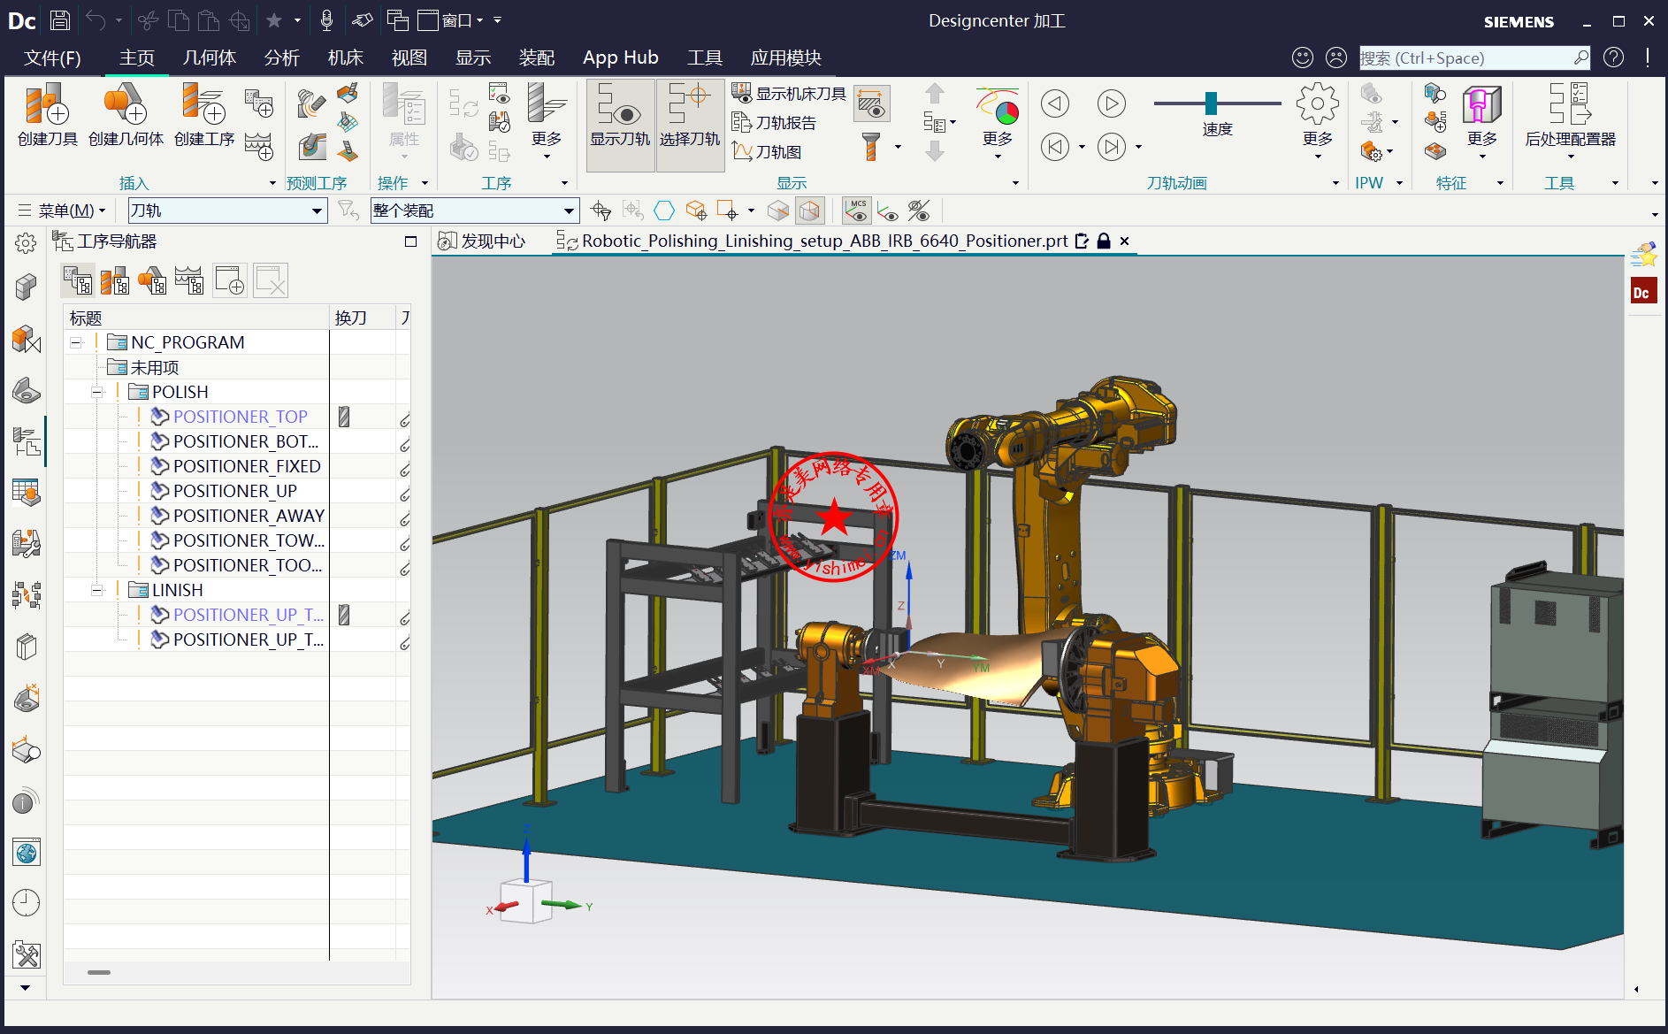This screenshot has width=1668, height=1034.
Task: Open the 菜单(M) menu button
Action: tap(62, 211)
